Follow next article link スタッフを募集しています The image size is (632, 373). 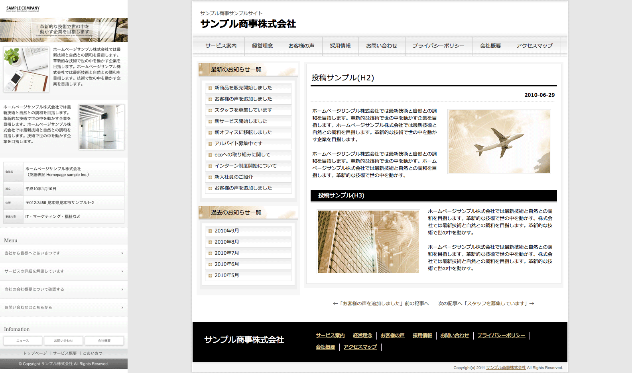click(x=496, y=303)
